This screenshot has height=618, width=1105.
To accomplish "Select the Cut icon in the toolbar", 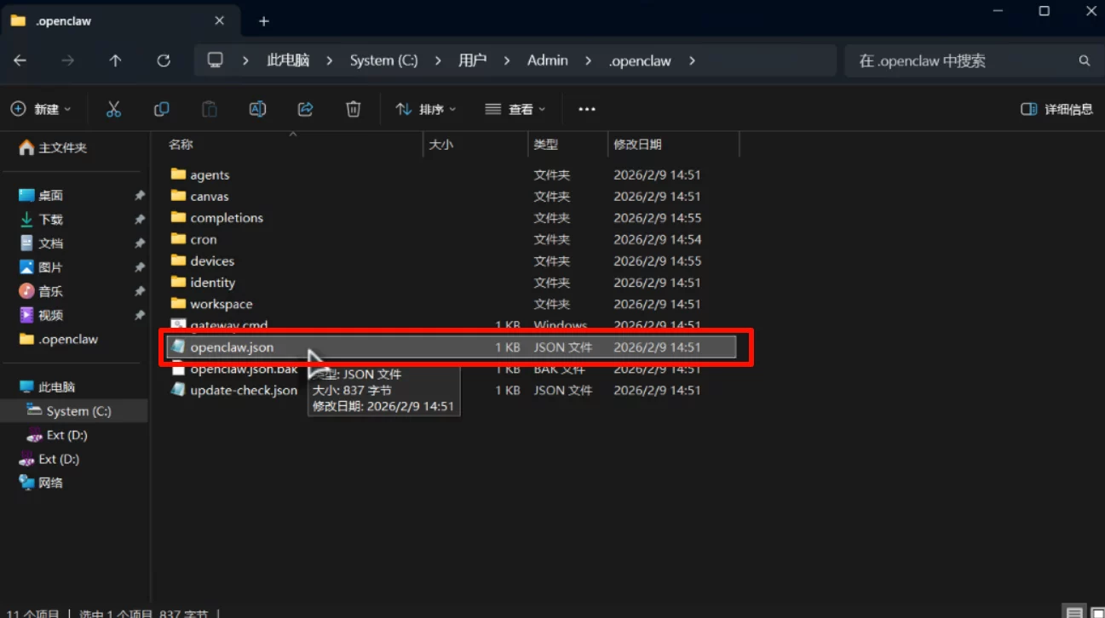I will pyautogui.click(x=114, y=109).
